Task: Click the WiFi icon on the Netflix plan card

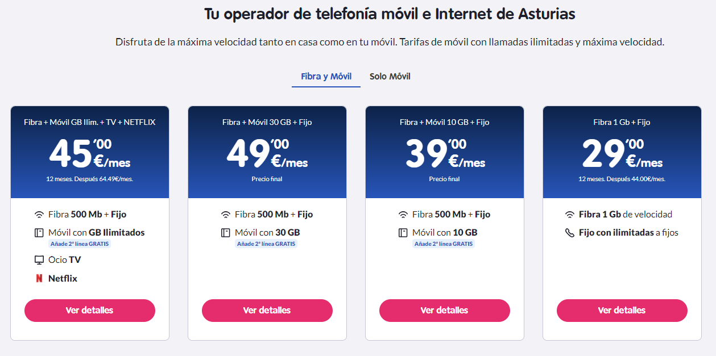Action: (40, 214)
